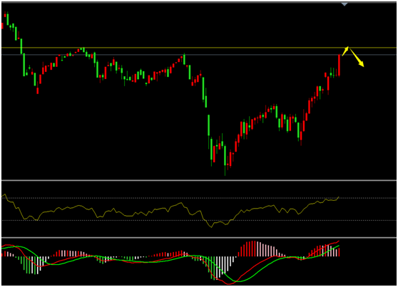Click the divider above the MACD panel
This screenshot has width=398, height=287.
click(199, 238)
